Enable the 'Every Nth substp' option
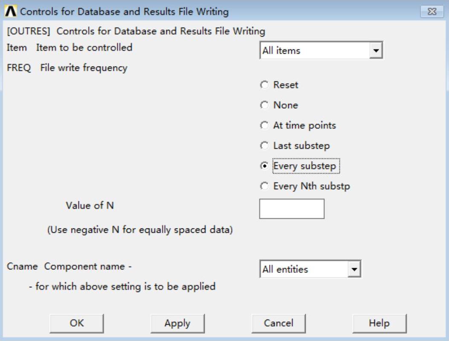The width and height of the screenshot is (449, 341). pyautogui.click(x=264, y=187)
